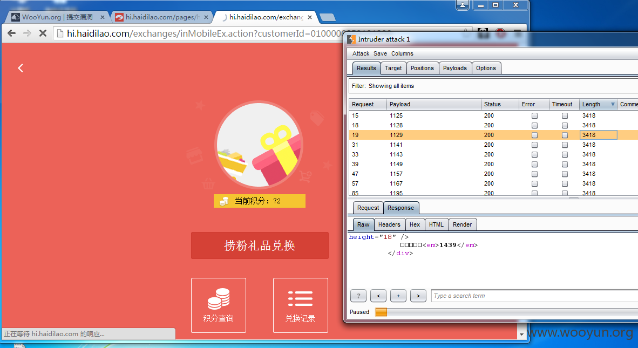Switch to the Positions tab
Screen dimensions: 638x348
(422, 69)
